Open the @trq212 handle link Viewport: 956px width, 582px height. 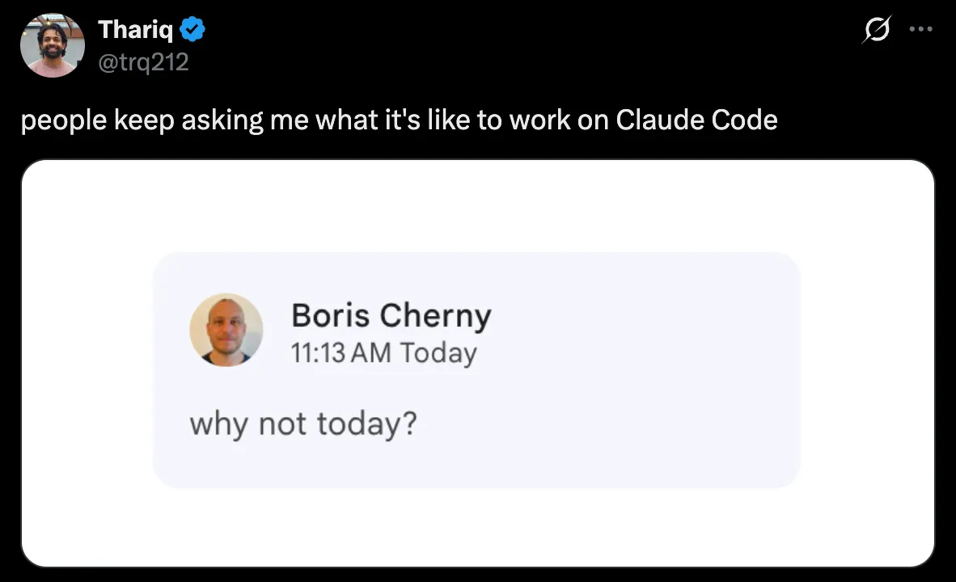(143, 61)
